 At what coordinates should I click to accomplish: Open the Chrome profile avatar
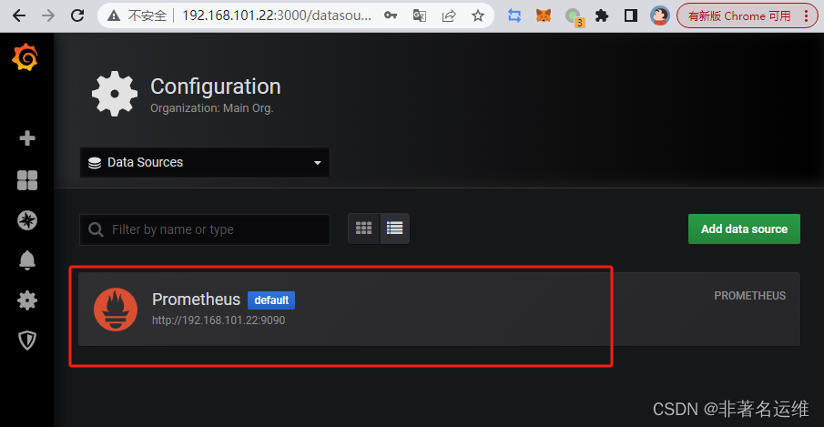tap(660, 15)
